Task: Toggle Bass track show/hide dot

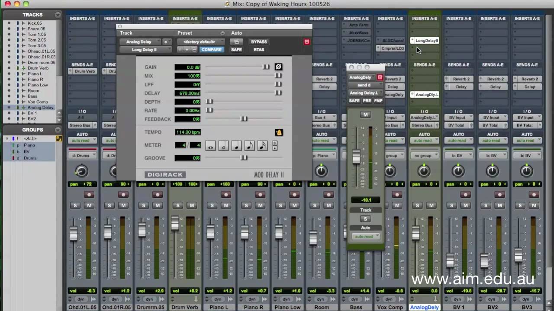Action: (9, 96)
